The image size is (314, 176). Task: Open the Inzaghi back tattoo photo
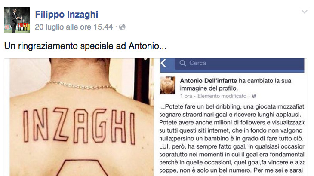(x=82, y=117)
